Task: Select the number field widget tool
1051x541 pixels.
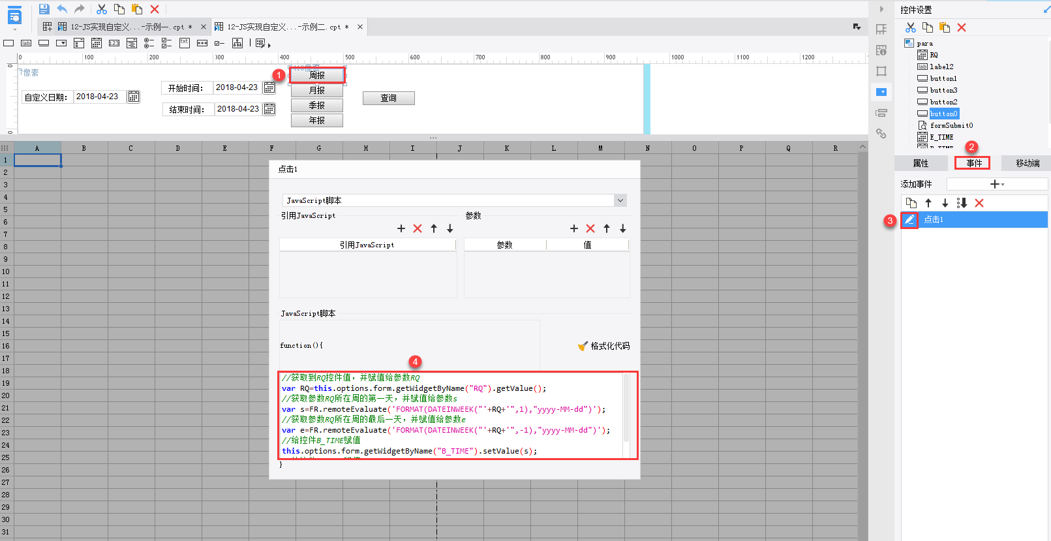Action: coord(114,43)
